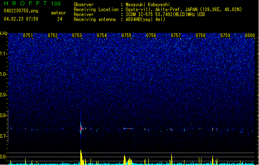Click the 1.1 kHz axis label
Image resolution: width=259 pixels, height=165 pixels.
tap(3, 54)
